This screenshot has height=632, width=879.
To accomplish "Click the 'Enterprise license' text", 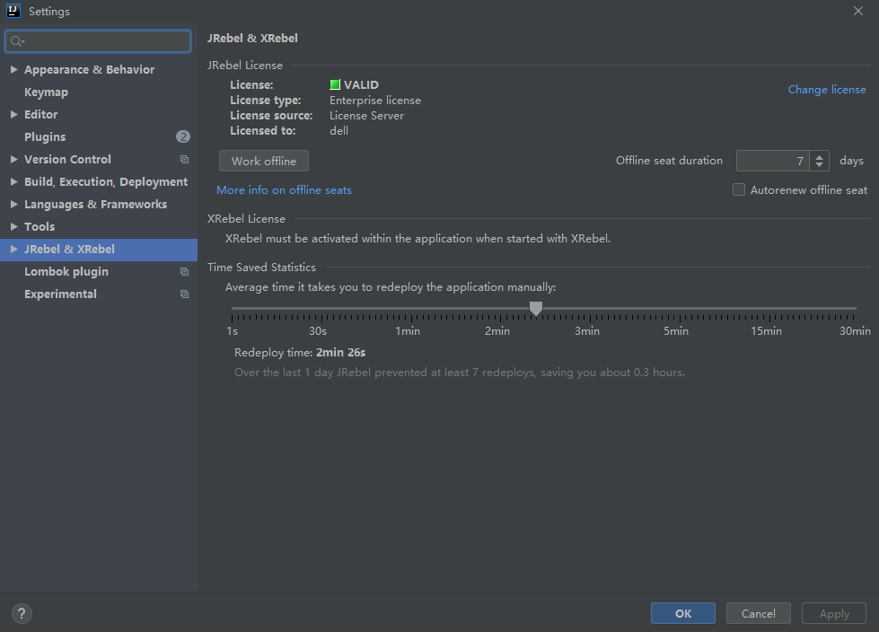I will pos(375,101).
